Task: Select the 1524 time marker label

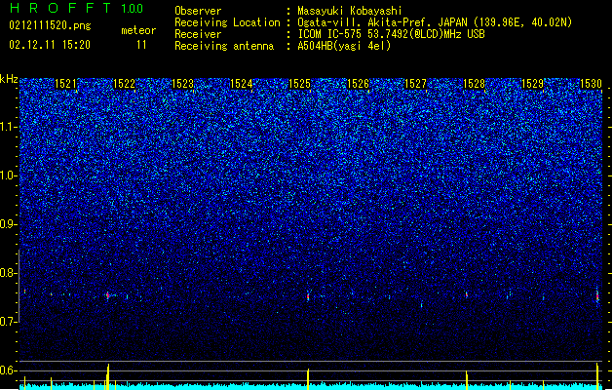Action: [x=242, y=84]
